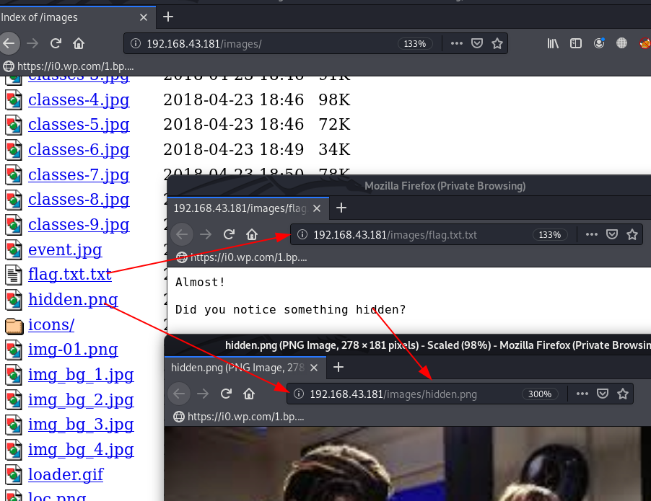This screenshot has width=651, height=501.
Task: Open the Firefox account icon in main toolbar
Action: point(599,43)
